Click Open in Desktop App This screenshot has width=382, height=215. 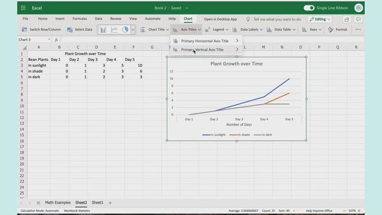tap(220, 19)
